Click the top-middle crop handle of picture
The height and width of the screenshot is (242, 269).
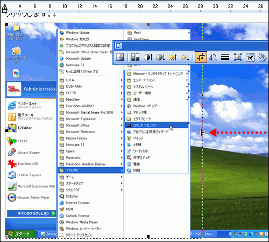point(148,24)
